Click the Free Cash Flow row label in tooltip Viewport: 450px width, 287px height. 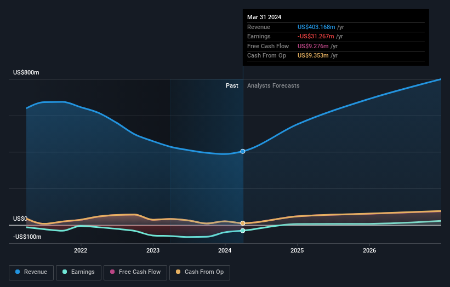click(268, 46)
